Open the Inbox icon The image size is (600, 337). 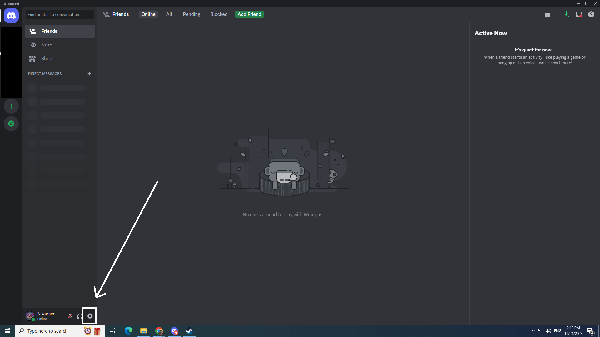(x=579, y=14)
